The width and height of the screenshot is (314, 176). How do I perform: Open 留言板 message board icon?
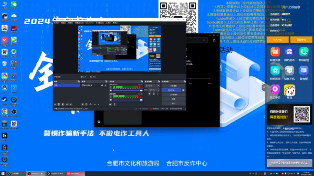303,71
